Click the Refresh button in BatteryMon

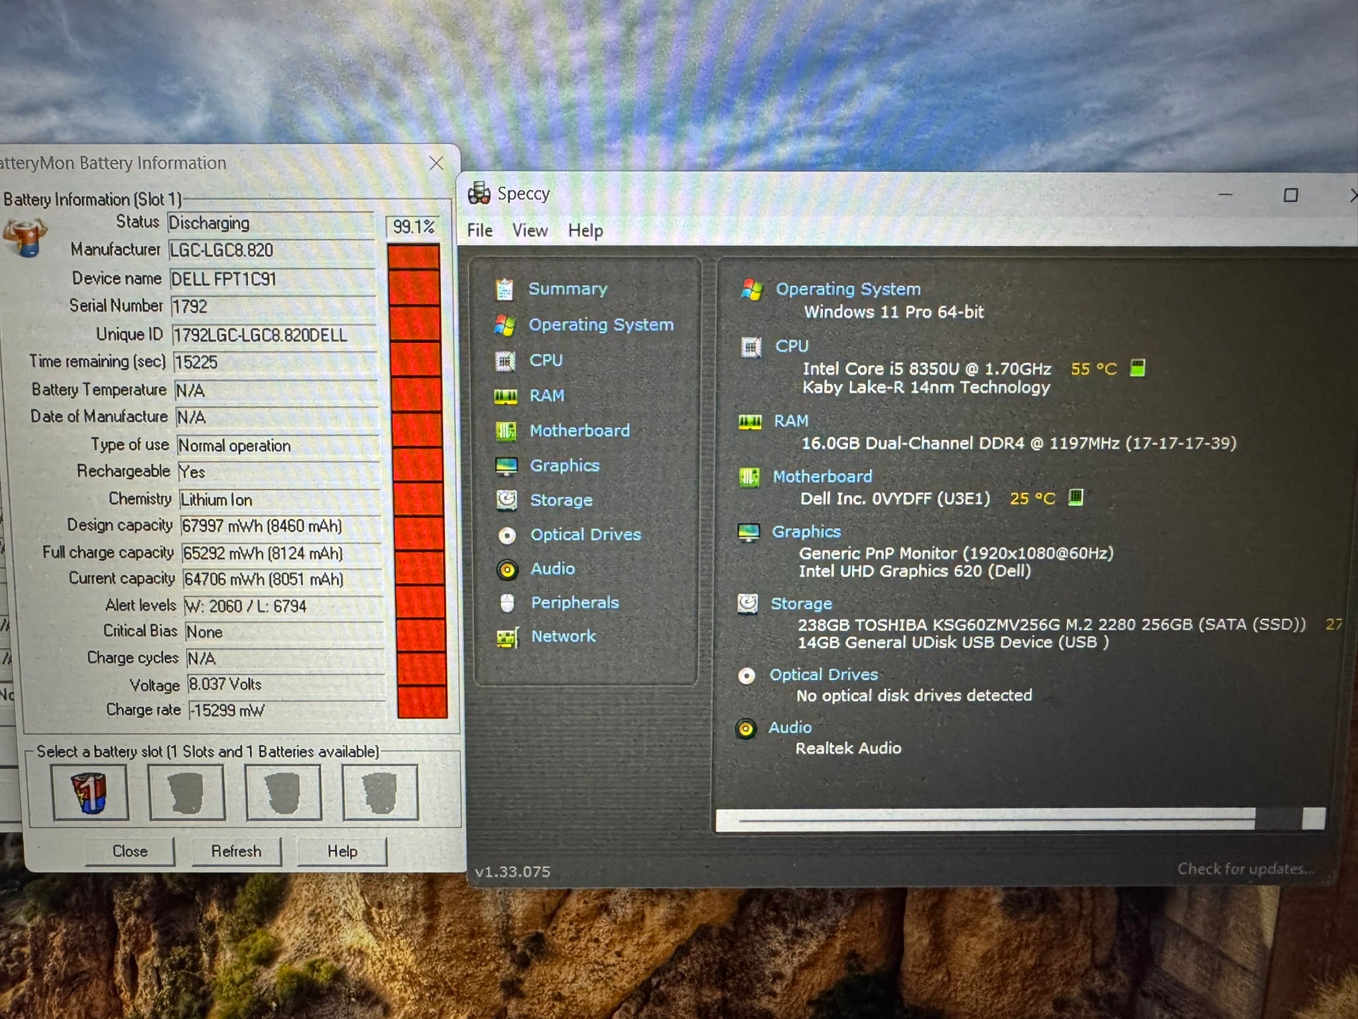click(x=236, y=851)
